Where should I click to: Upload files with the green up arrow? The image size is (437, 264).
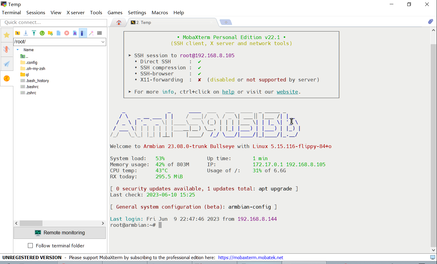point(34,33)
